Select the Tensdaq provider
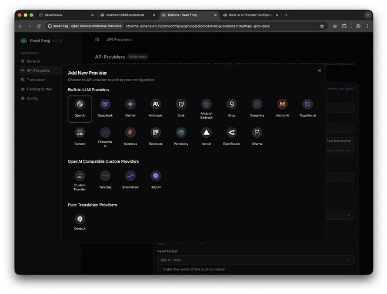Viewport: 387px width, 294px height. (105, 181)
